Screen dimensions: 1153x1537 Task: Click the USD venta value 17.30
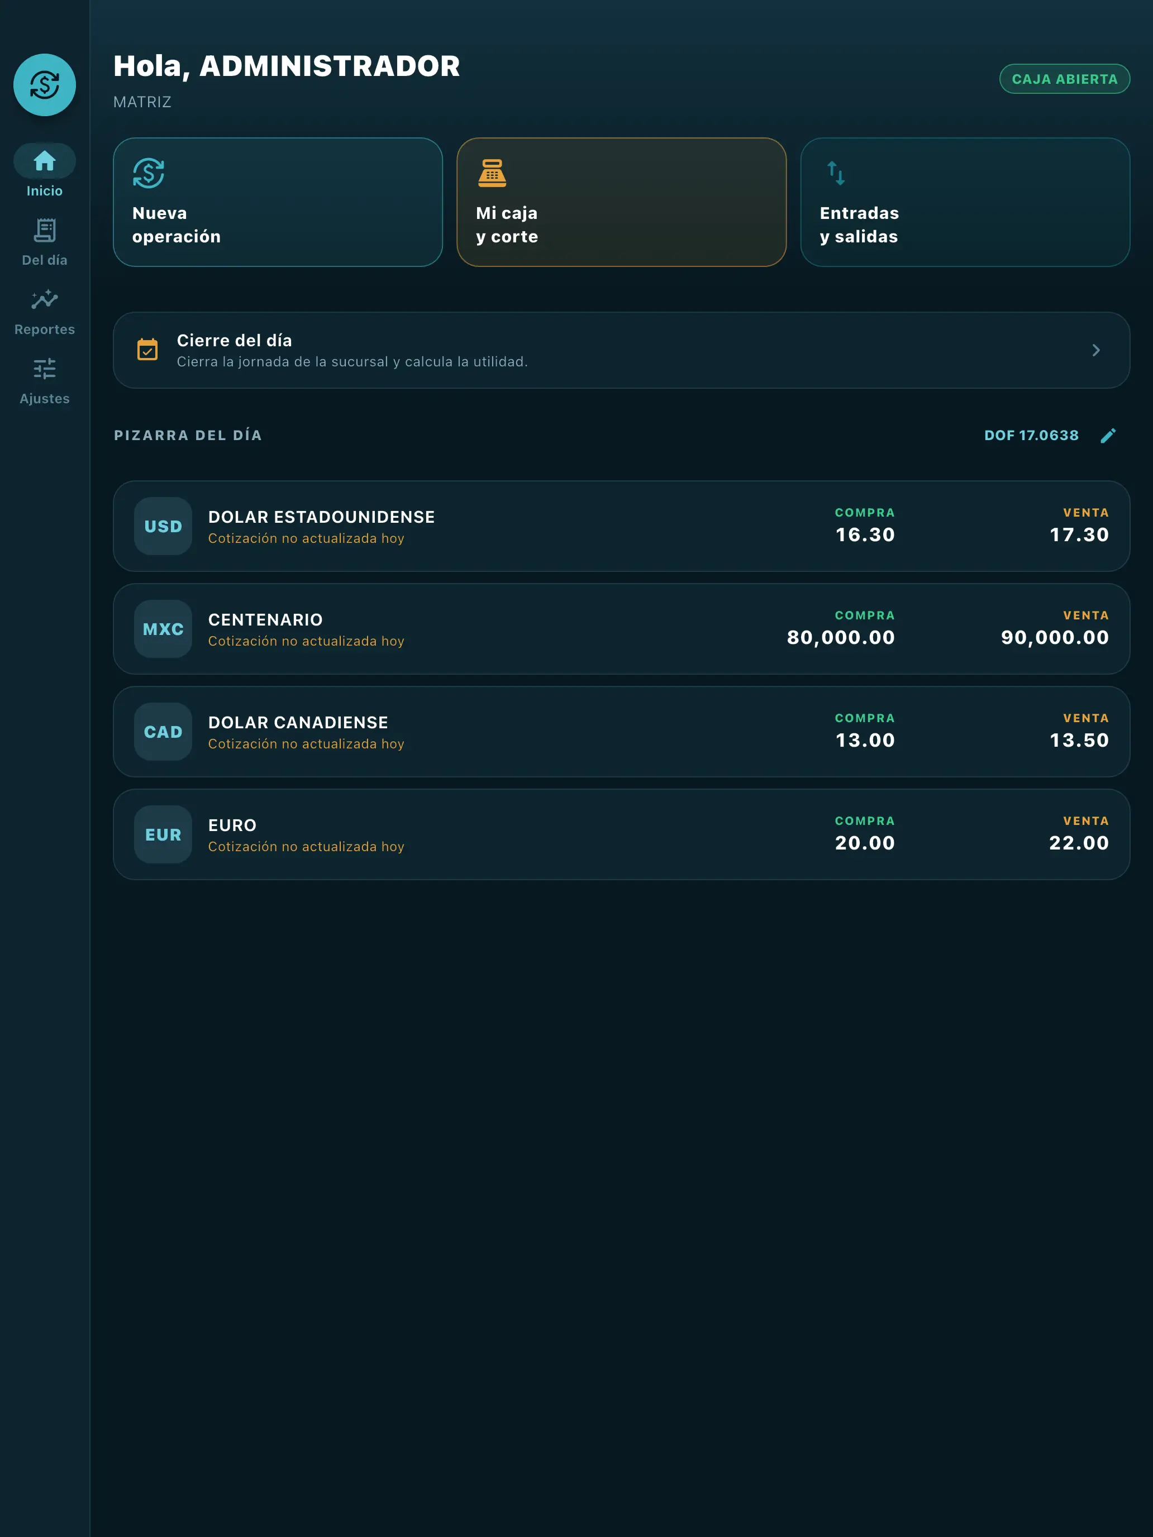tap(1079, 534)
